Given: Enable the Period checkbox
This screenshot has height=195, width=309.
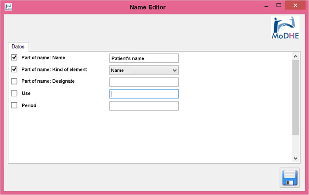Looking at the screenshot, I should (14, 105).
